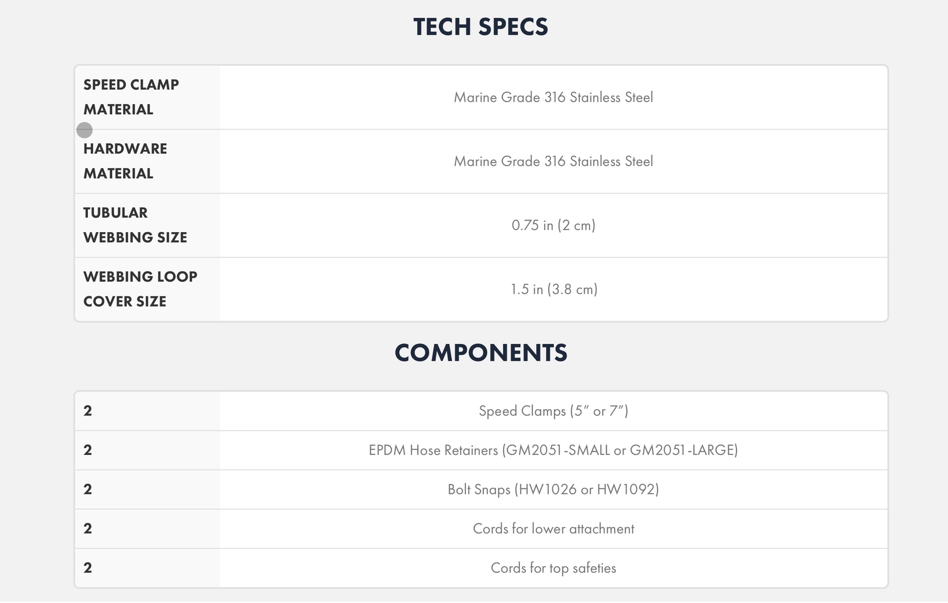This screenshot has height=603, width=948.
Task: Click the speed clamp Marine Grade 316 value
Action: pos(554,97)
